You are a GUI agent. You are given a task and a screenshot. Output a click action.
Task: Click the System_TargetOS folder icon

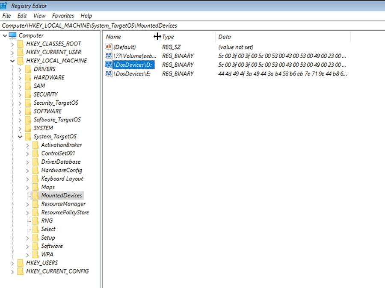point(28,137)
